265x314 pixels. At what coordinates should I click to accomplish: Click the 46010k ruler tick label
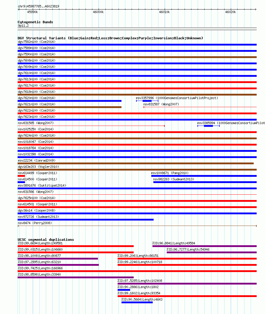point(164,12)
